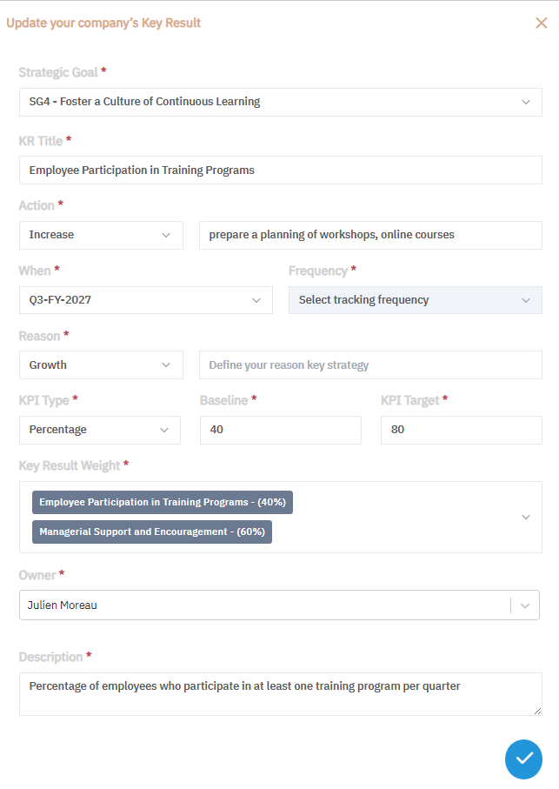Edit the KPI Target value field
559x789 pixels.
(461, 430)
